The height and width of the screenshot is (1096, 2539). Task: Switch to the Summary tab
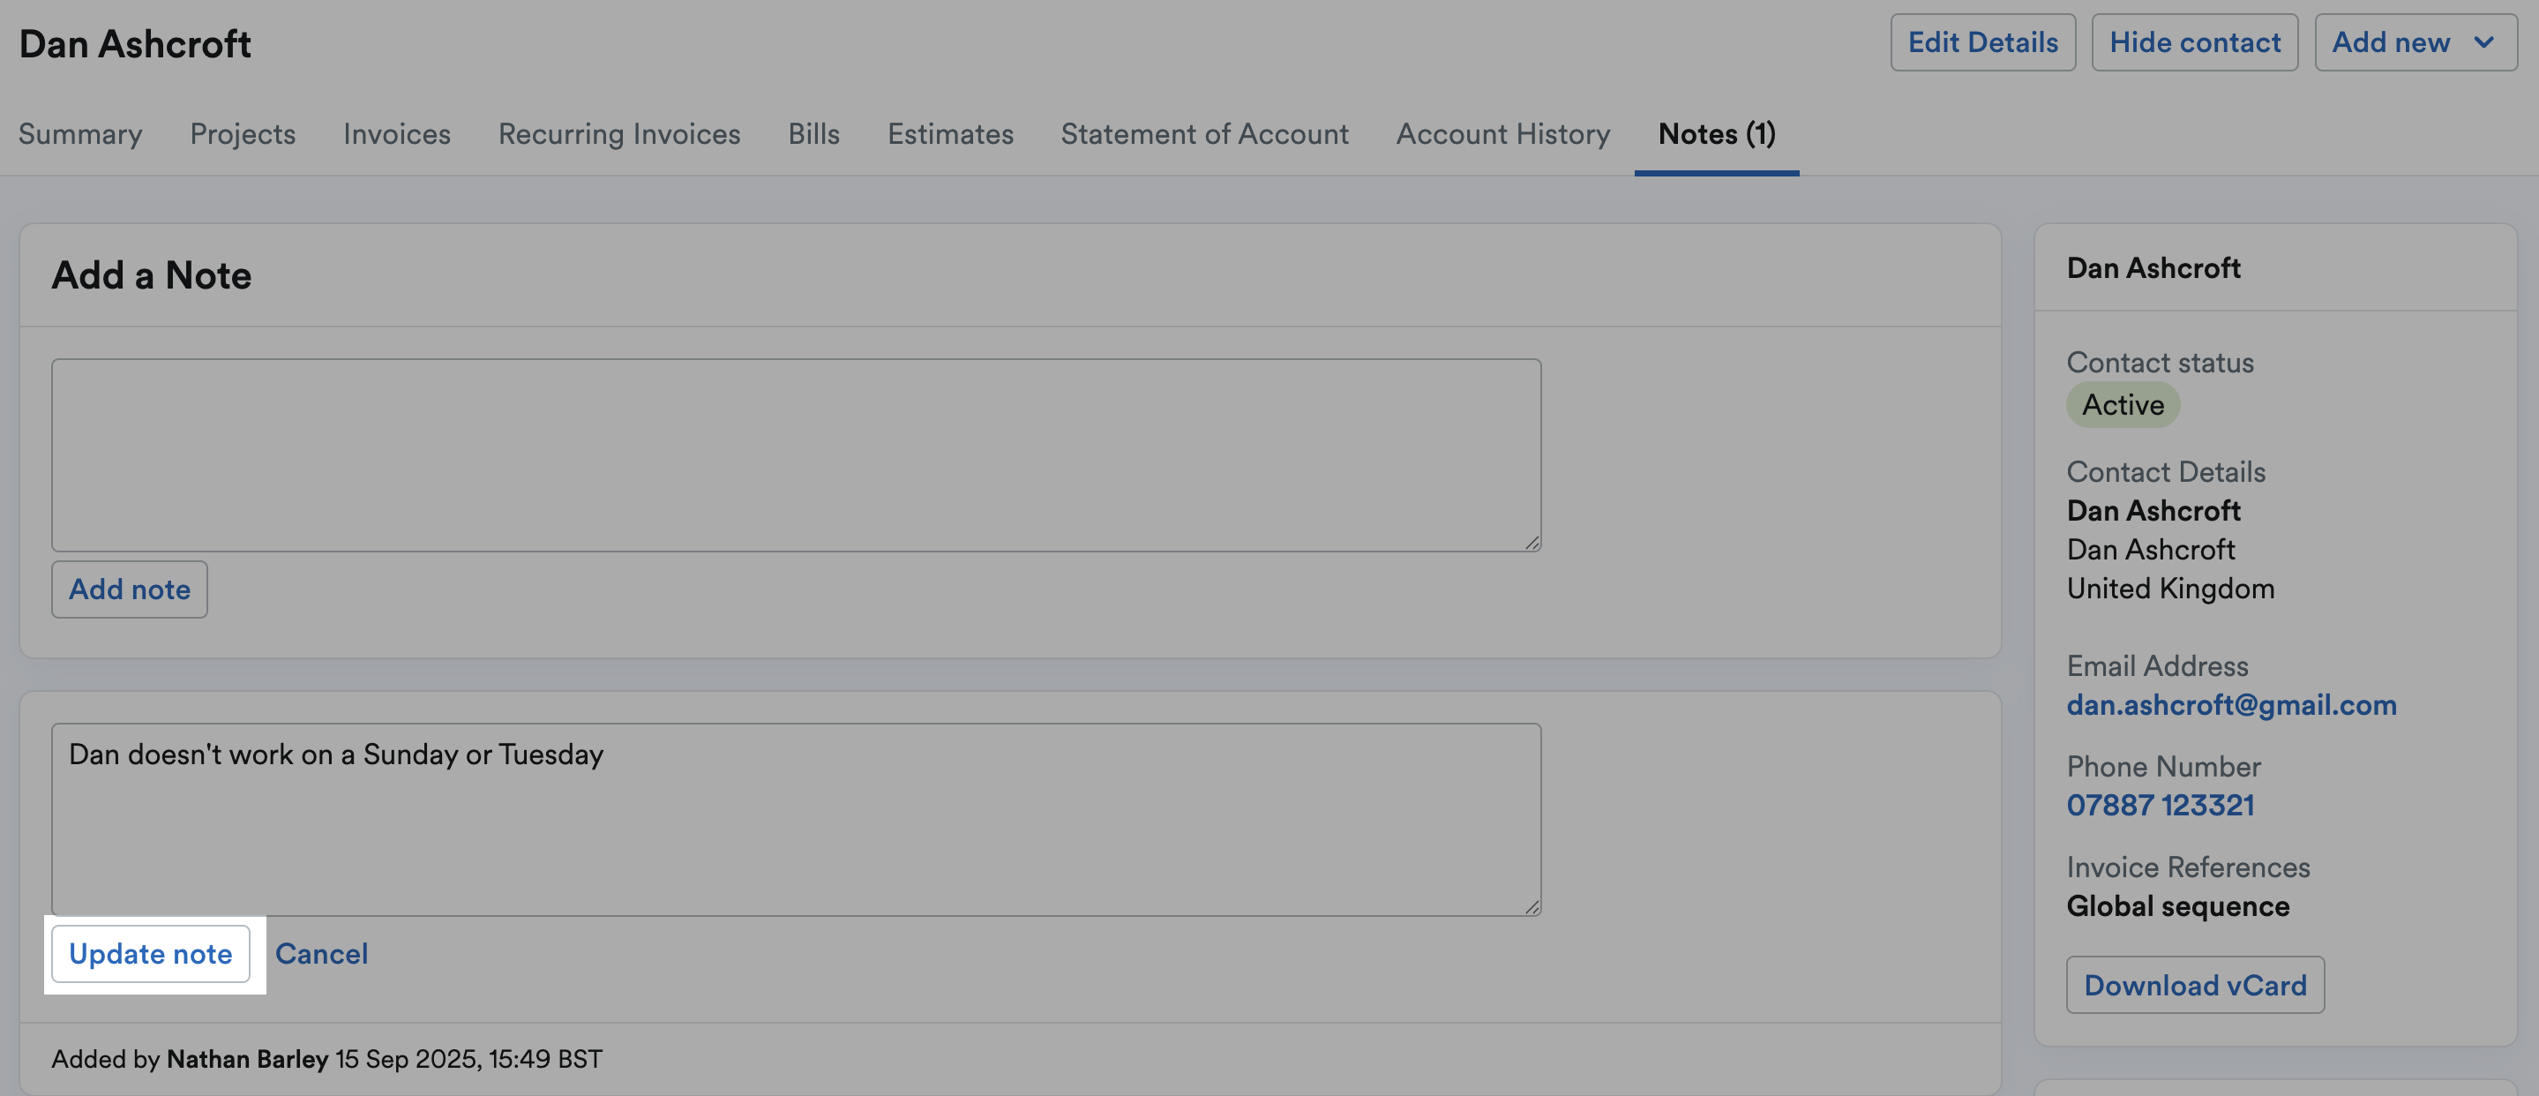tap(79, 134)
